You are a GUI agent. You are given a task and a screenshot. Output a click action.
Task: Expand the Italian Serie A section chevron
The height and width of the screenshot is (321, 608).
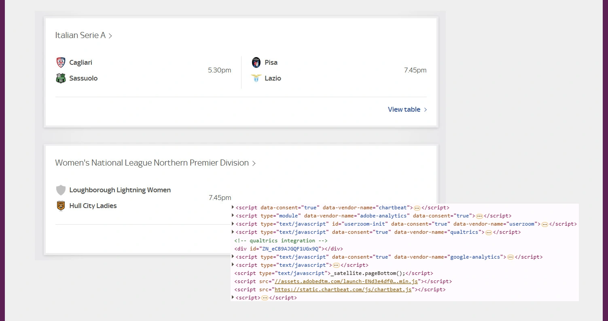(110, 36)
